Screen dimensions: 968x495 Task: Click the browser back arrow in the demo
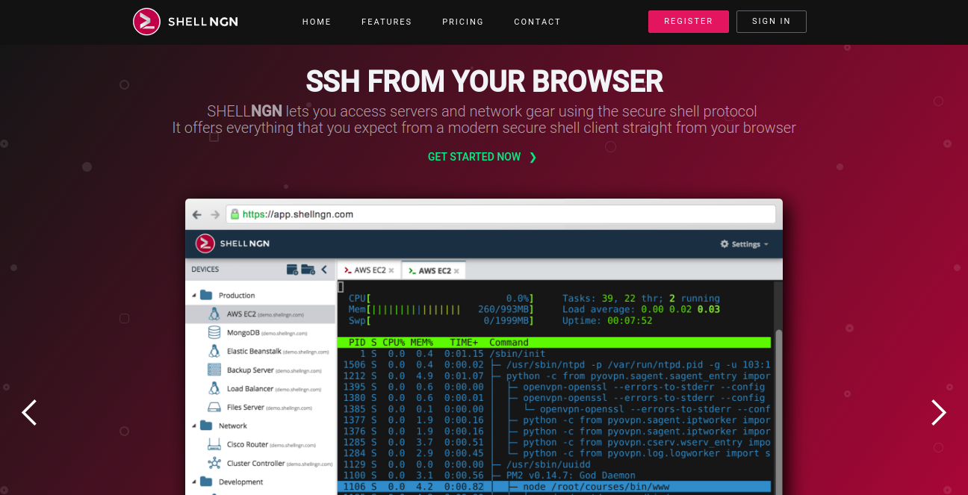tap(197, 214)
